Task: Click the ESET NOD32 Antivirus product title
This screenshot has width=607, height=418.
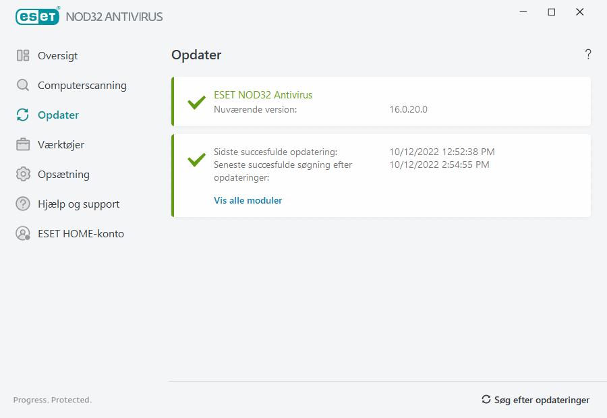Action: tap(263, 95)
